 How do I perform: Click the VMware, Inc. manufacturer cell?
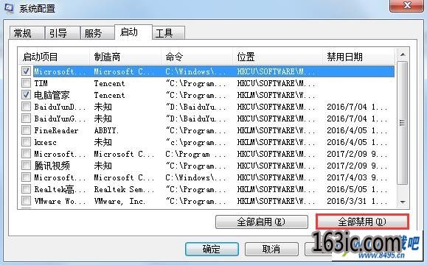119,201
